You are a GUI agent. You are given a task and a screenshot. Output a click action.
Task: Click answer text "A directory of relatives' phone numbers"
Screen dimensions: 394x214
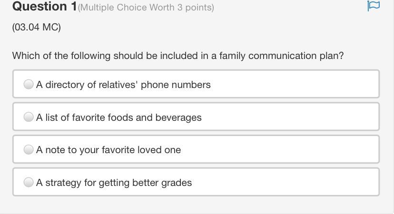(x=123, y=85)
